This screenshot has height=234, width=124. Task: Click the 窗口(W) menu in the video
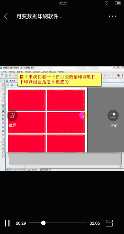click(x=53, y=72)
